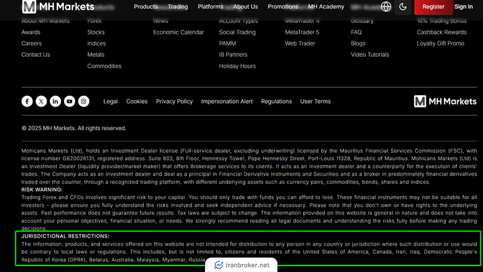Open the Privacy Policy footer link
Viewport: 483px width, 272px height.
(174, 101)
